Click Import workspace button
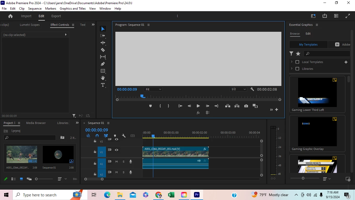 pos(26,16)
